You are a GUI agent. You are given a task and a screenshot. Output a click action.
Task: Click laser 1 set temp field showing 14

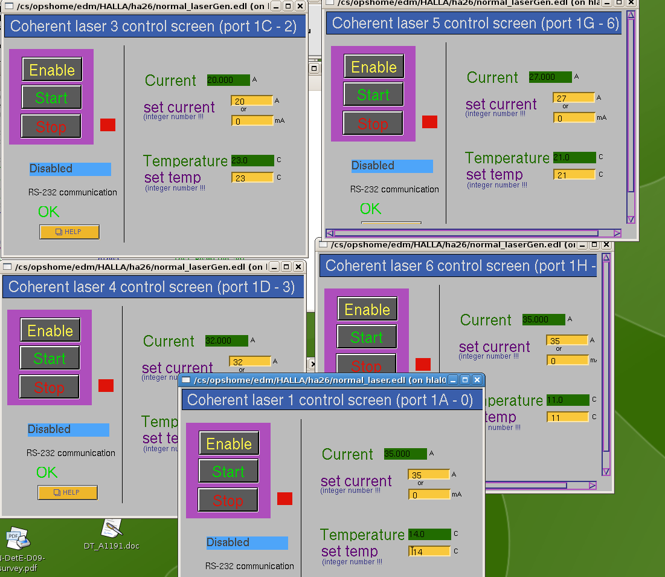point(429,552)
